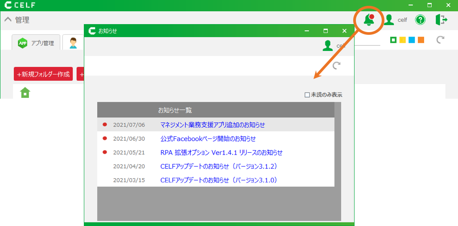Image resolution: width=458 pixels, height=226 pixels.
Task: Click the refresh arrow in main window
Action: pyautogui.click(x=441, y=40)
